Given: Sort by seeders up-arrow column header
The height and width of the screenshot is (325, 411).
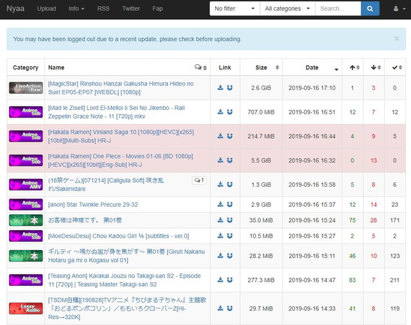Looking at the screenshot, I should (x=353, y=67).
